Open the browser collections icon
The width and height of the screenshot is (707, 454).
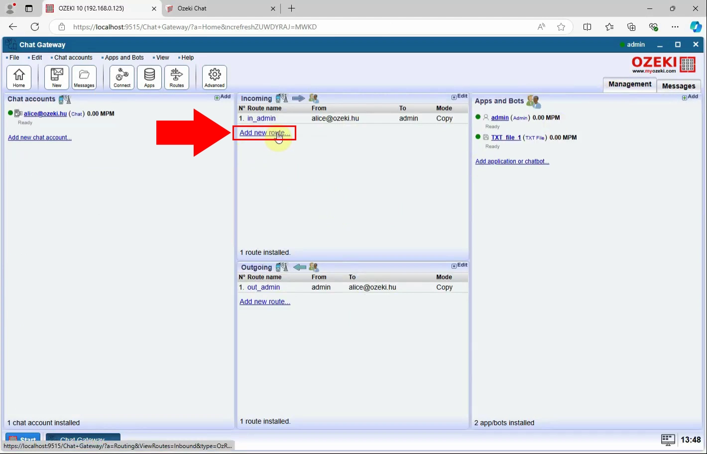(631, 27)
